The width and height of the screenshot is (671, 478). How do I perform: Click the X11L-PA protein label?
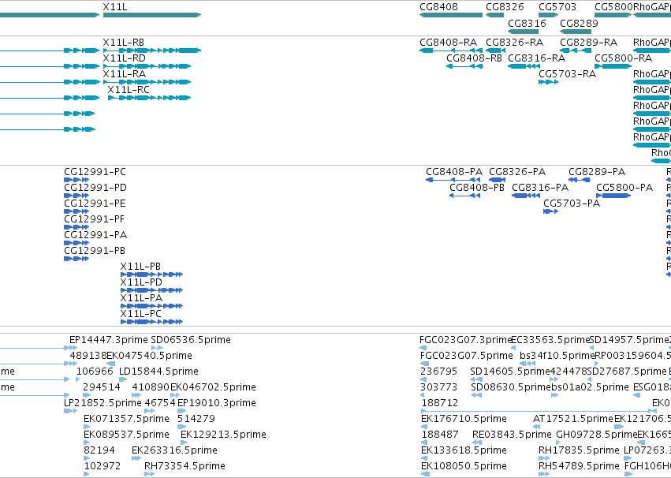click(141, 298)
